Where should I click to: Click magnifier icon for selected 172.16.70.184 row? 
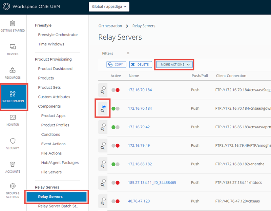(x=103, y=111)
